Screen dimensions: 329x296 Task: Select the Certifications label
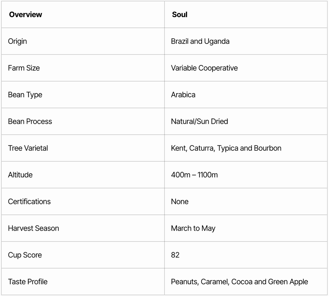coord(29,202)
